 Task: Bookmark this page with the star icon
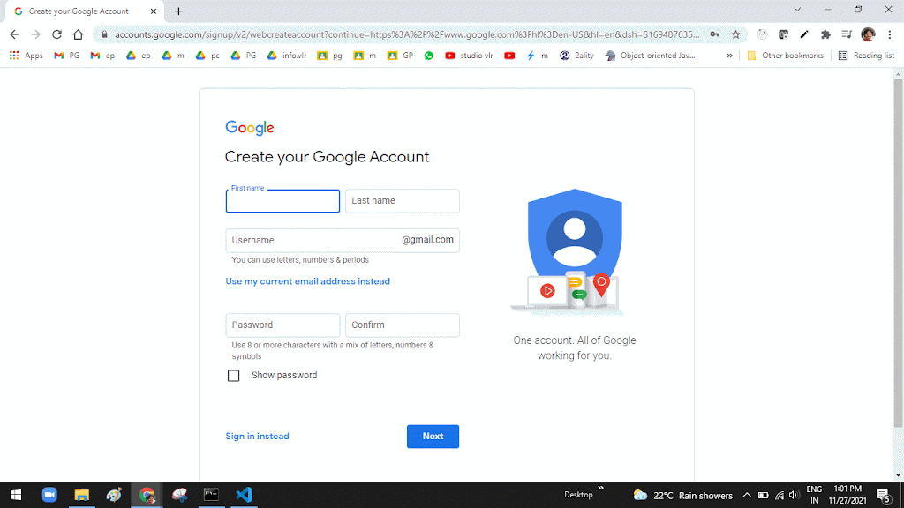pyautogui.click(x=735, y=34)
